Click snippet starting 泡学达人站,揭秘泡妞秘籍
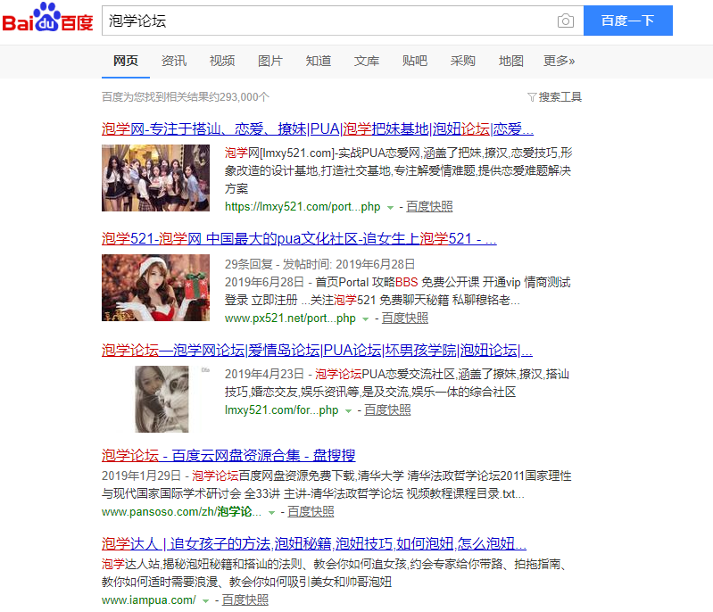This screenshot has height=612, width=713. pos(335,573)
